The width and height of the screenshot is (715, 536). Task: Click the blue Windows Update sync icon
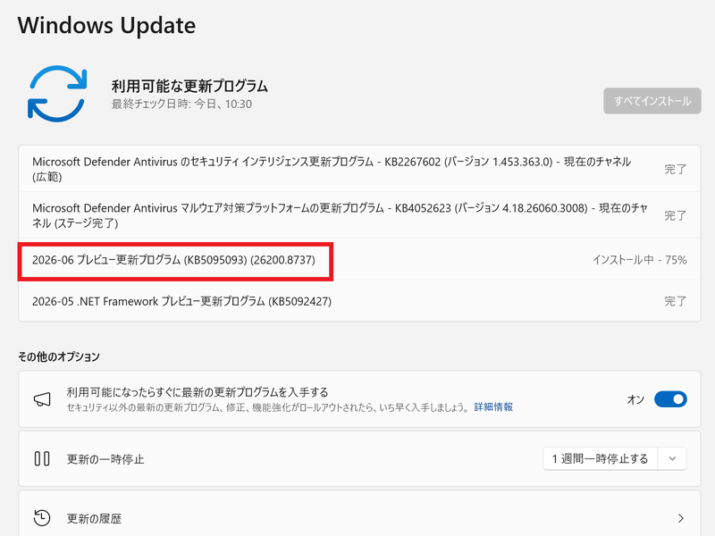coord(57,94)
